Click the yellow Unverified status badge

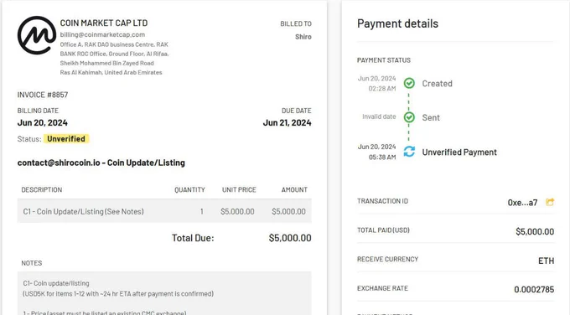tap(66, 139)
